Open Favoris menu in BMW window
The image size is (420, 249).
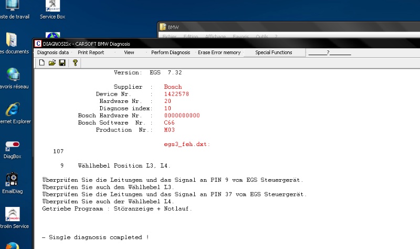240,36
